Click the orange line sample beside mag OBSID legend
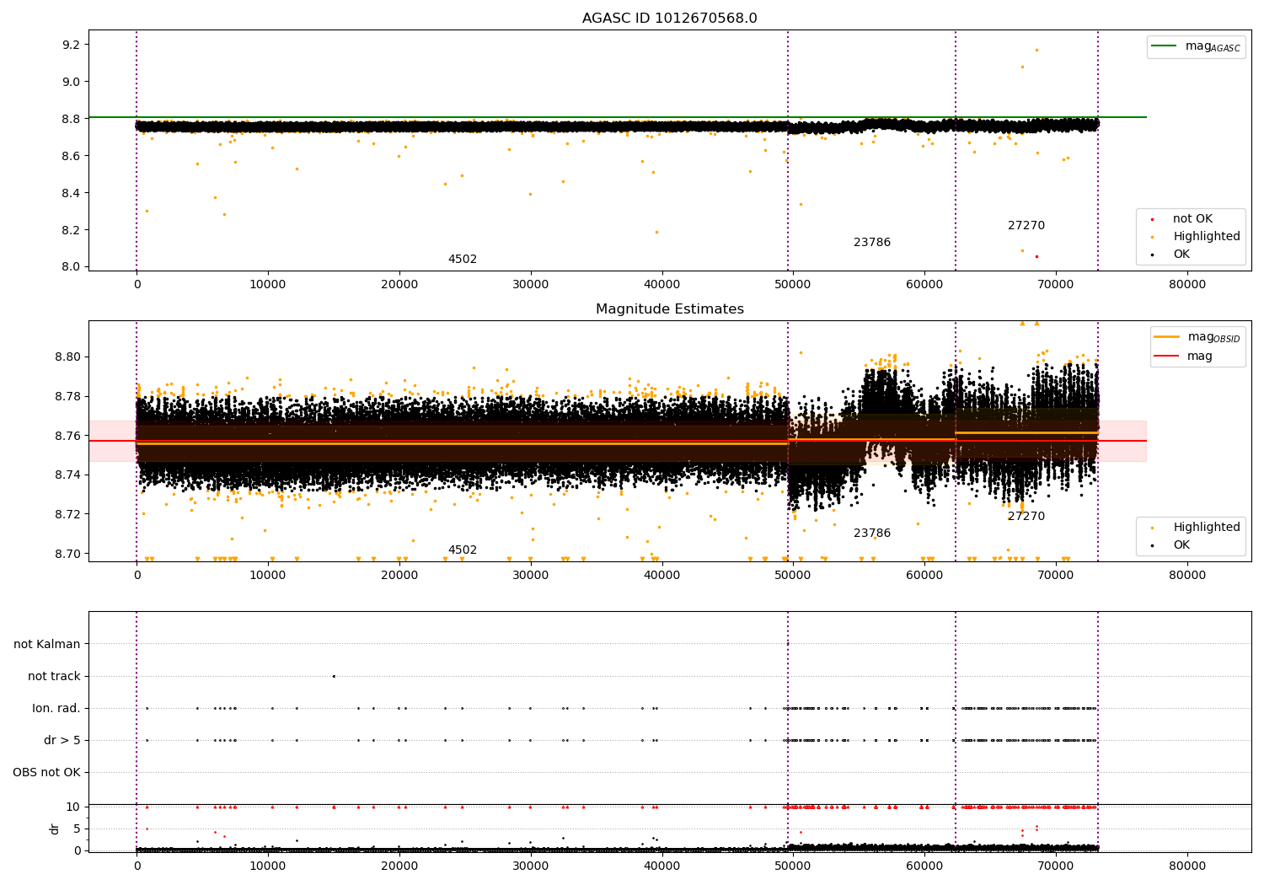This screenshot has width=1264, height=885. click(1167, 337)
